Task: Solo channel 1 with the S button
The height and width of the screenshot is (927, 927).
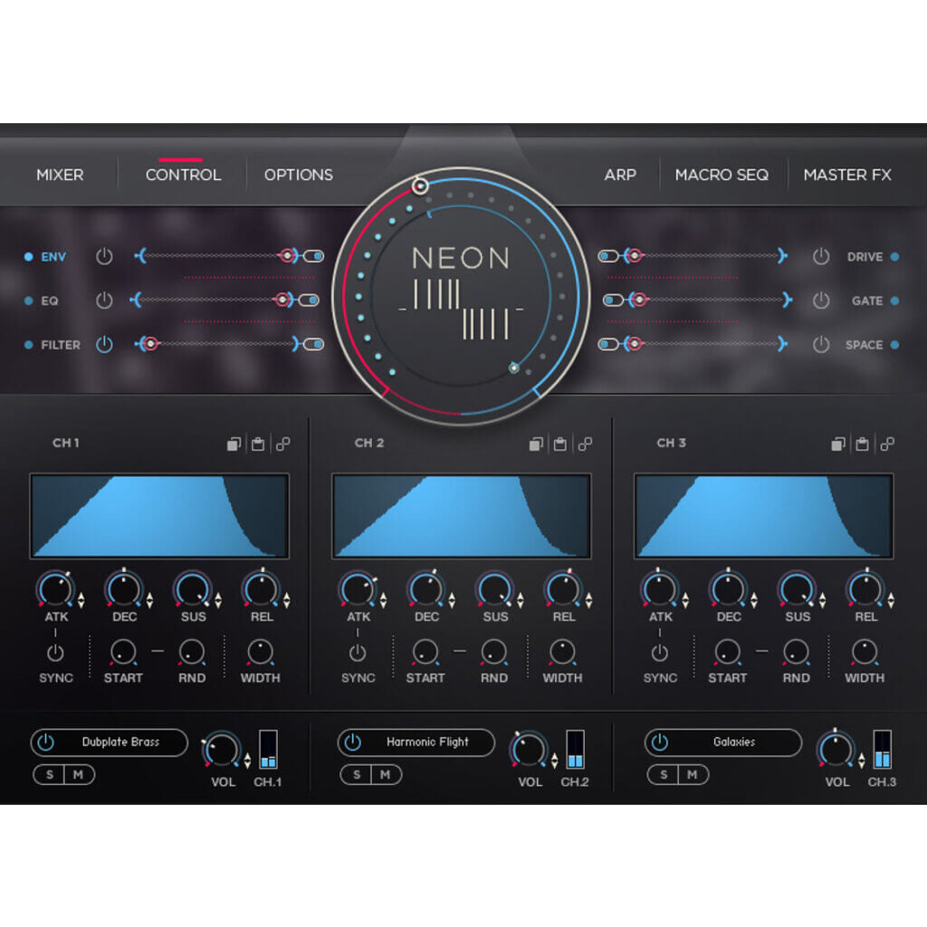Action: 51,775
